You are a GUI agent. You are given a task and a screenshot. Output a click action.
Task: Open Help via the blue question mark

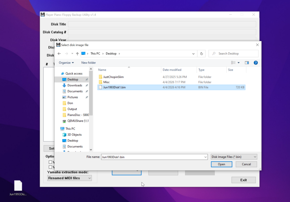pos(256,62)
